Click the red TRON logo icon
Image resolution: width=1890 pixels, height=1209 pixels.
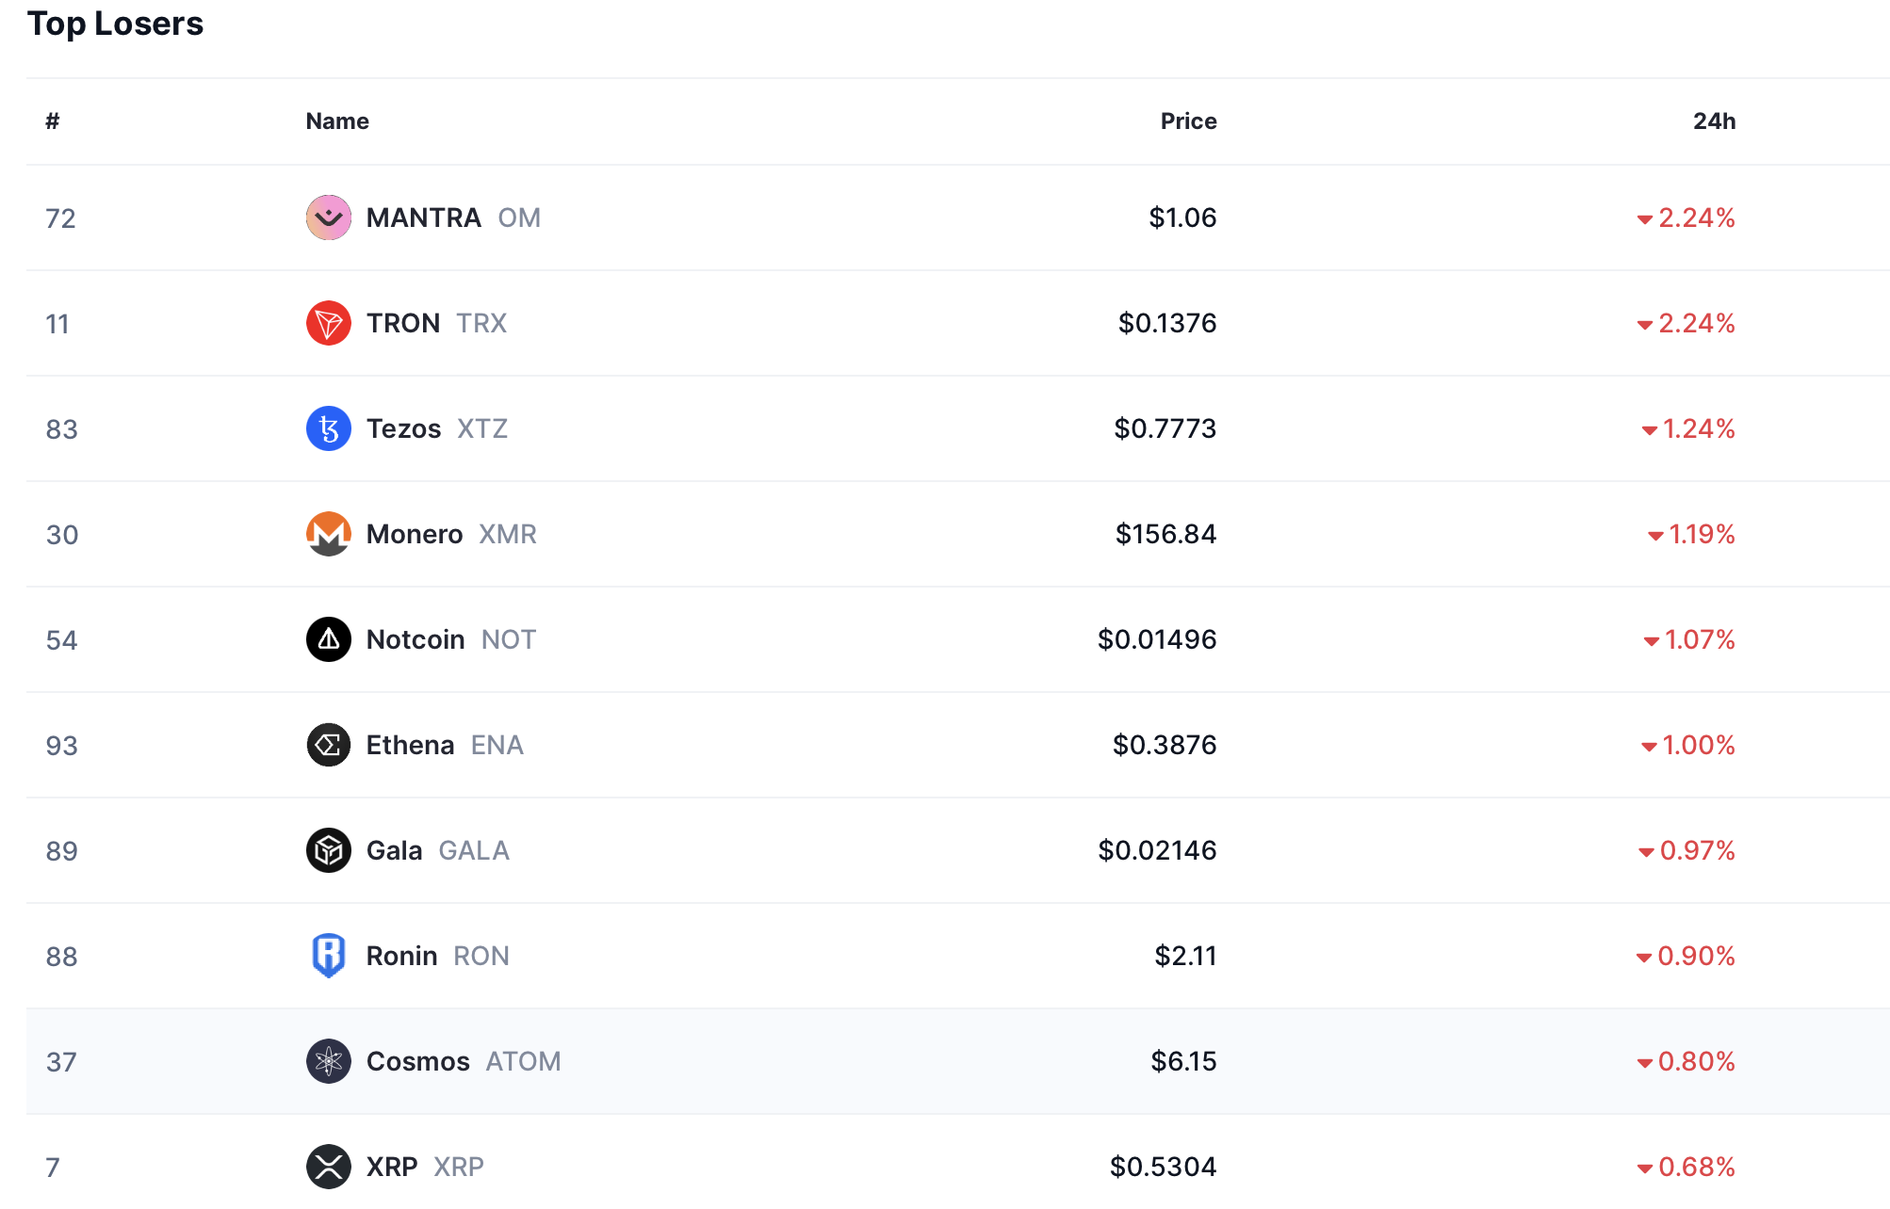pos(328,323)
